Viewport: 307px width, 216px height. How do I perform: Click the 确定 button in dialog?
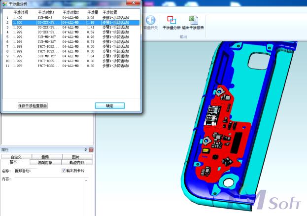109,106
